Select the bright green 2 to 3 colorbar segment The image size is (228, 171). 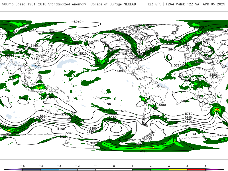tap(160, 170)
